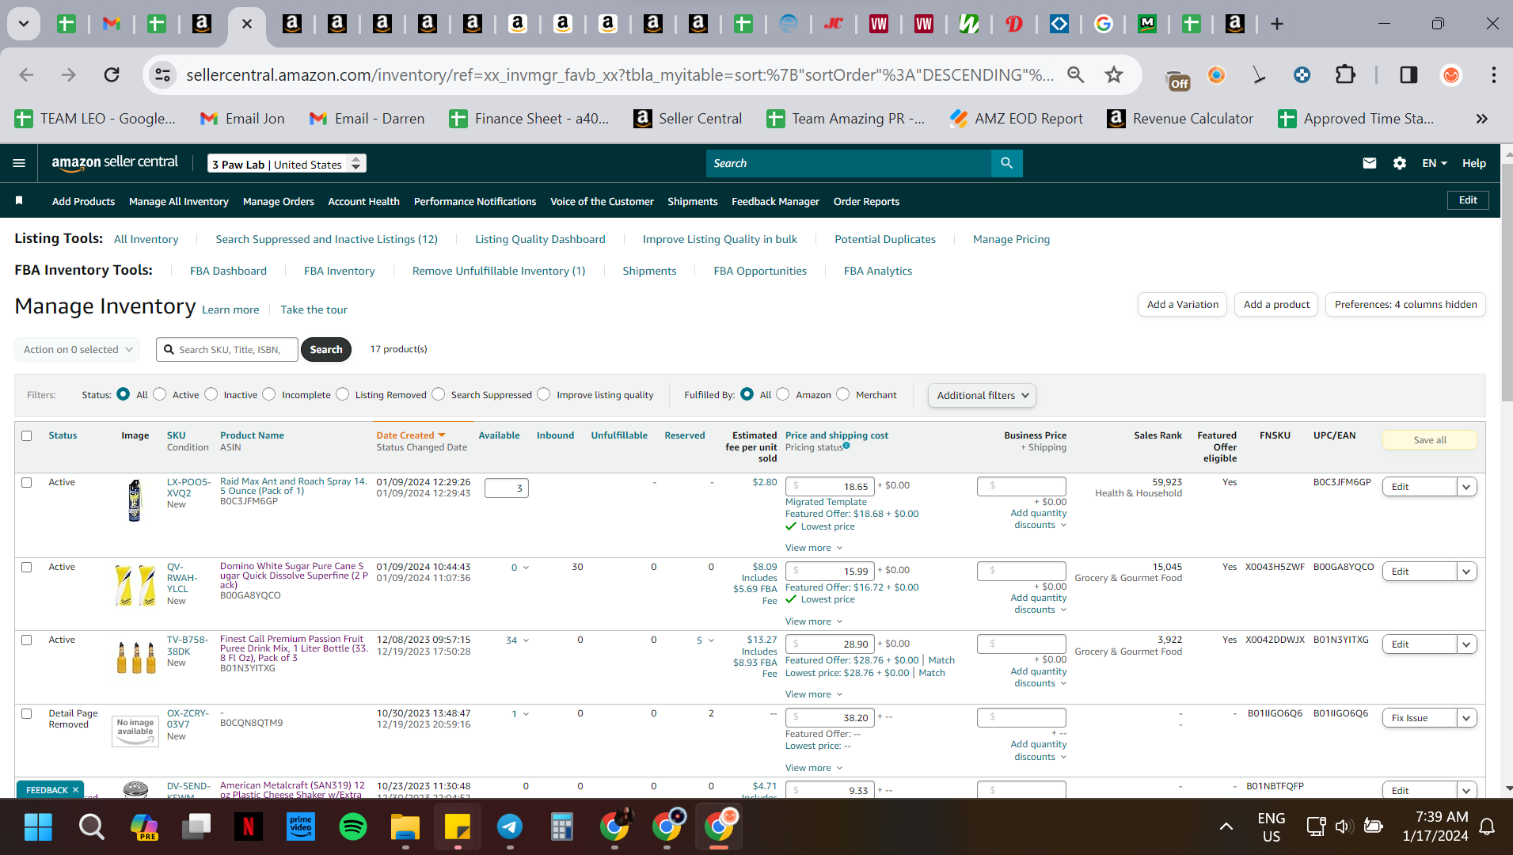Image resolution: width=1513 pixels, height=855 pixels.
Task: Open Manage All Inventory in the nav bar
Action: tap(179, 201)
